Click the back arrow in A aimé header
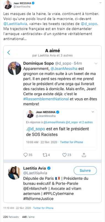The width and height of the screenshot is (105, 222). 9,52
